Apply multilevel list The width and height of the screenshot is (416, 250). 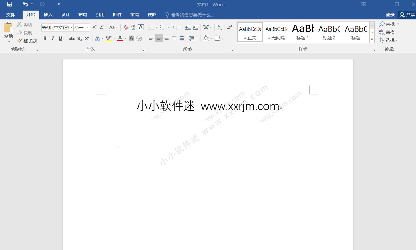[174, 27]
